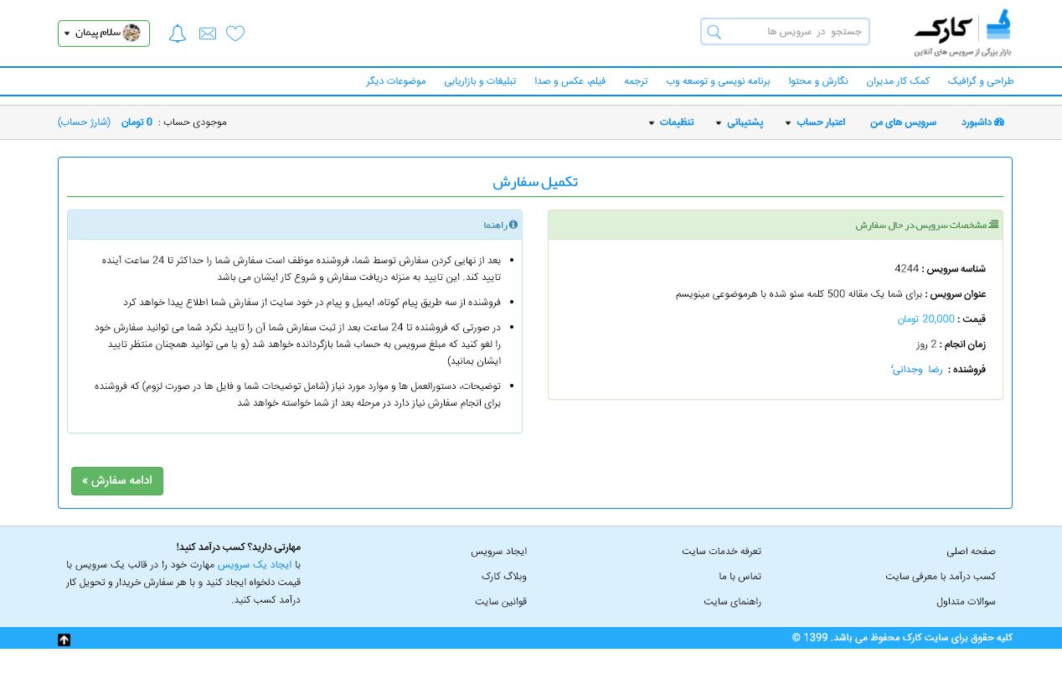Click the list icon beside مشخصات سرویس
The height and width of the screenshot is (684, 1062).
tap(993, 225)
